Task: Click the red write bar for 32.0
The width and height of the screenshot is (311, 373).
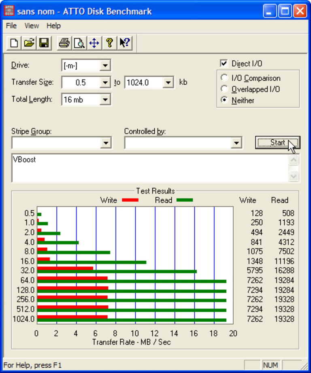Action: tap(65, 268)
